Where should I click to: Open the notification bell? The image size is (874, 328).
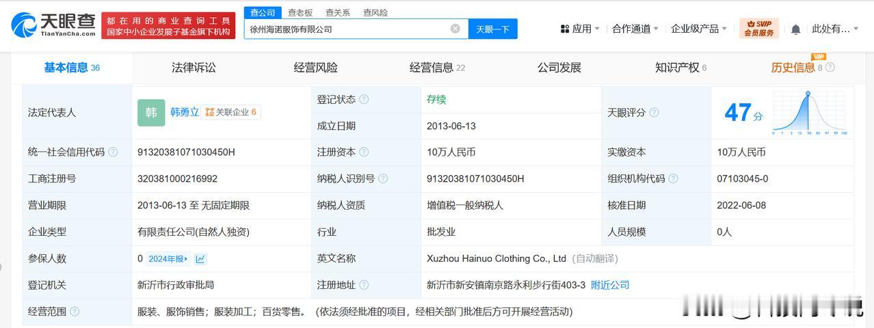(795, 29)
